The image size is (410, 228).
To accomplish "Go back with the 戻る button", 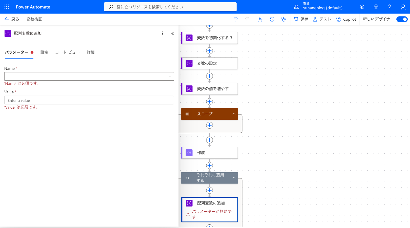I will 12,19.
